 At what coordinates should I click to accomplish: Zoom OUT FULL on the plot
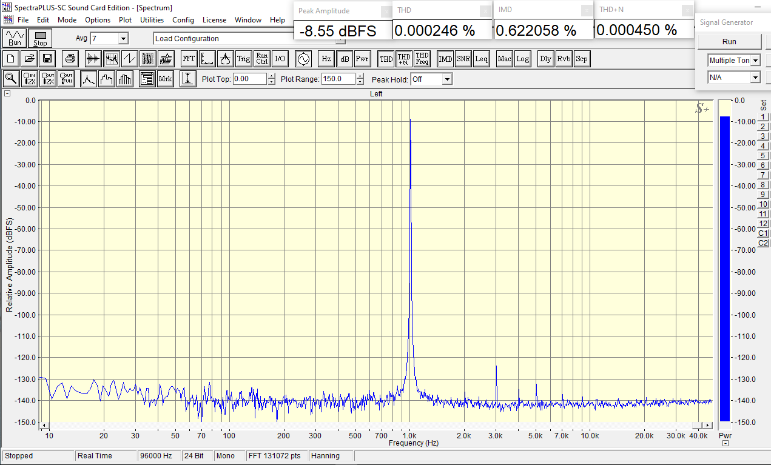pos(66,79)
